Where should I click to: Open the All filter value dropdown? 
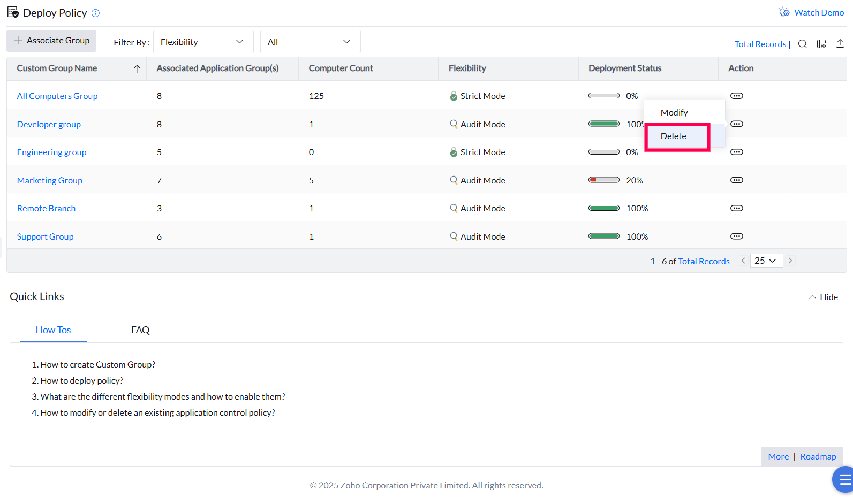[x=310, y=42]
